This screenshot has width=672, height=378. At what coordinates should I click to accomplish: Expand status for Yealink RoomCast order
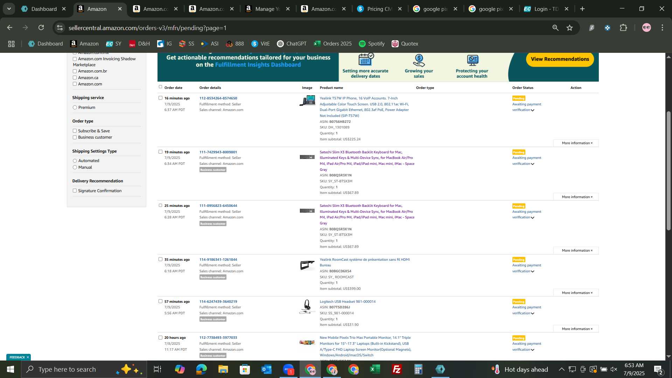532,272
